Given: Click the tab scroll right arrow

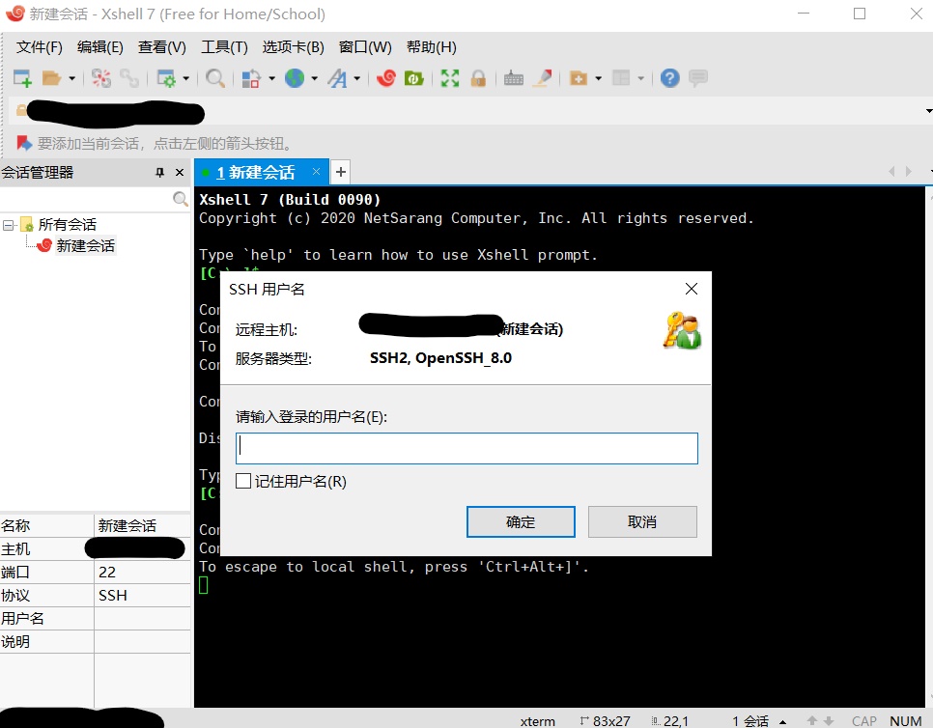Looking at the screenshot, I should [x=909, y=171].
